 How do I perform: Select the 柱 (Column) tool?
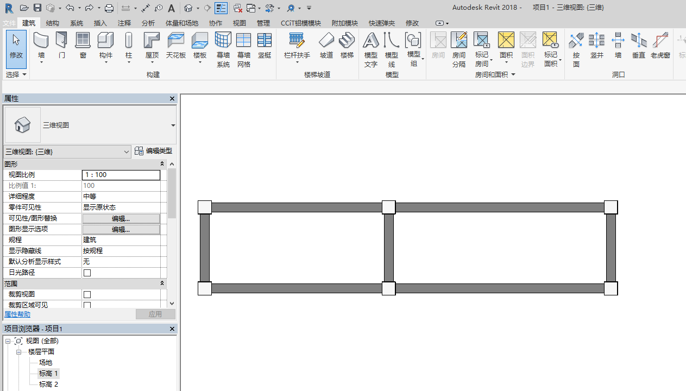129,47
